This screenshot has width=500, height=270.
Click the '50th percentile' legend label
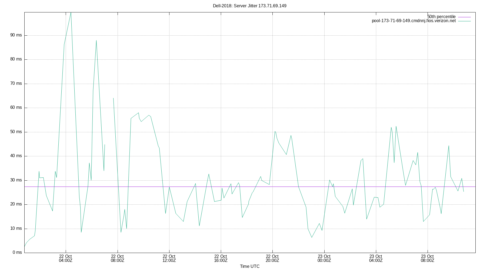(x=441, y=17)
